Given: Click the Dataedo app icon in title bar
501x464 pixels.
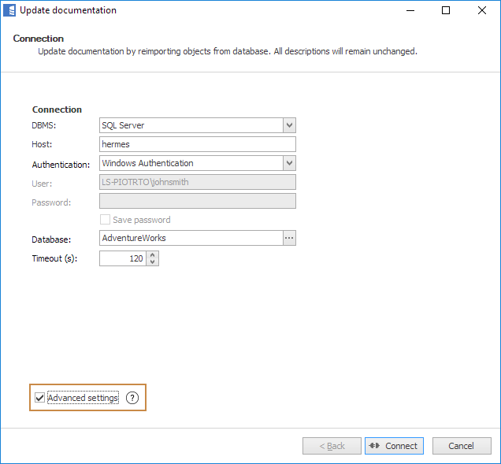Looking at the screenshot, I should 9,10.
